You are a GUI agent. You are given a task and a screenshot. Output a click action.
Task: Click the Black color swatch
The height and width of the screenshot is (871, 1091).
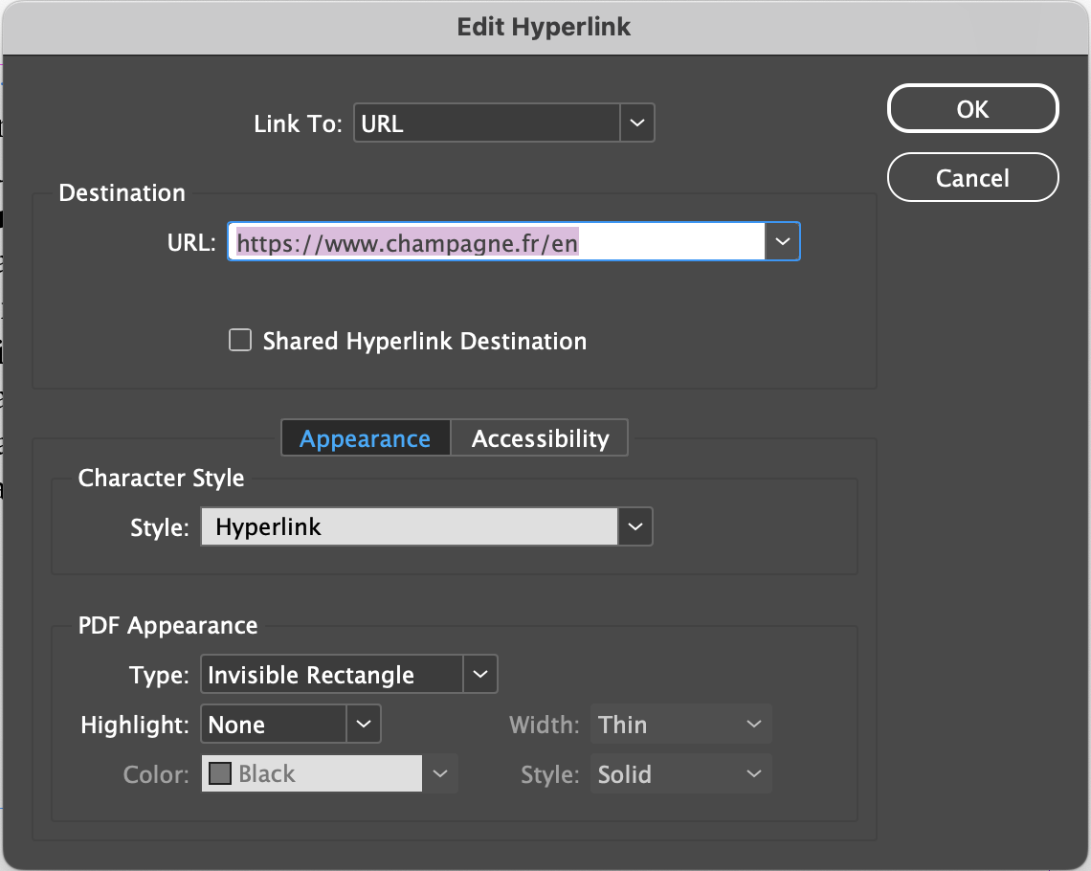click(220, 774)
